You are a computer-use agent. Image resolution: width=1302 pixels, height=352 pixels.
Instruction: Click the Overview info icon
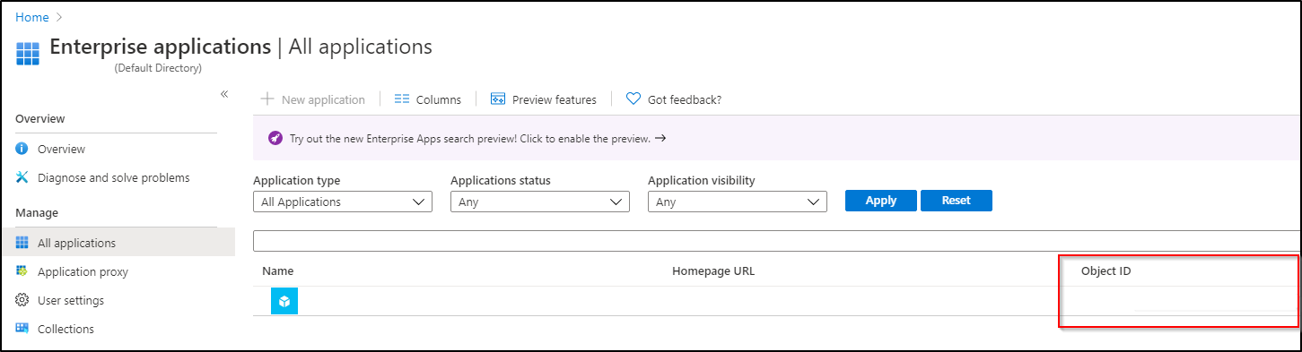(x=22, y=149)
